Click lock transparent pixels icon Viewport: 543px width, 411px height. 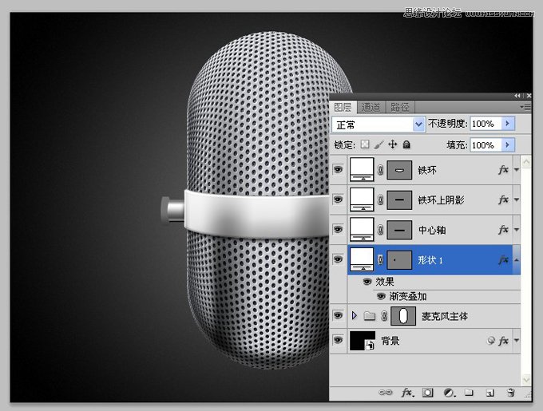tap(365, 144)
